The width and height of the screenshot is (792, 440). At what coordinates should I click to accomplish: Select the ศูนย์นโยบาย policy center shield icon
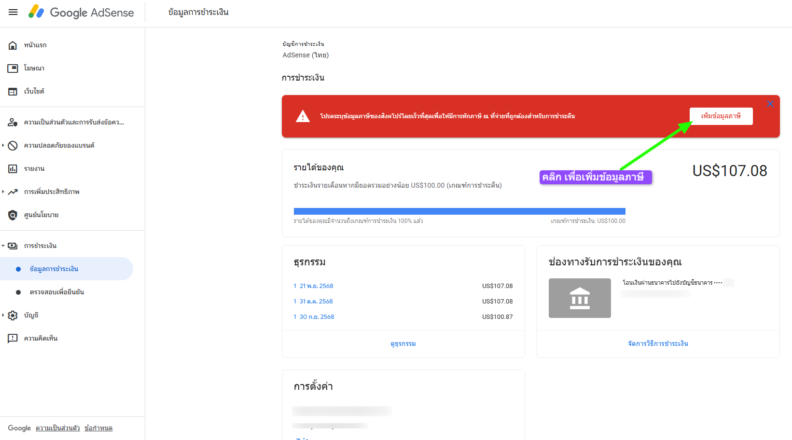click(x=13, y=215)
